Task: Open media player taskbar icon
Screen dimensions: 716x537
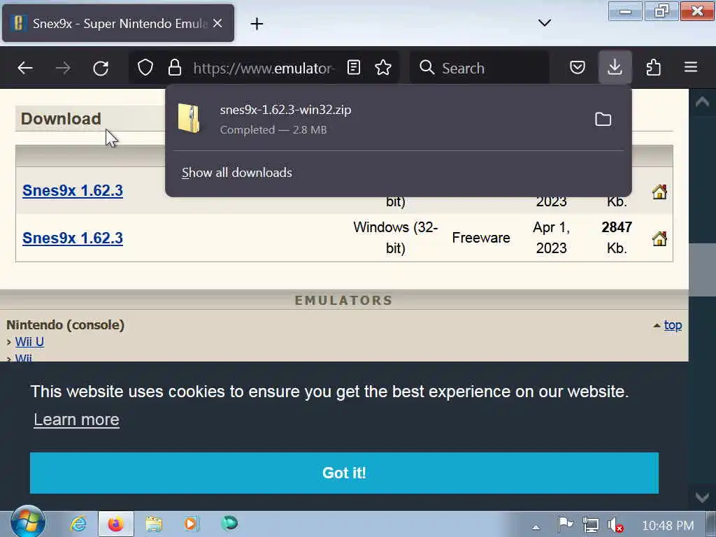Action: 192,524
